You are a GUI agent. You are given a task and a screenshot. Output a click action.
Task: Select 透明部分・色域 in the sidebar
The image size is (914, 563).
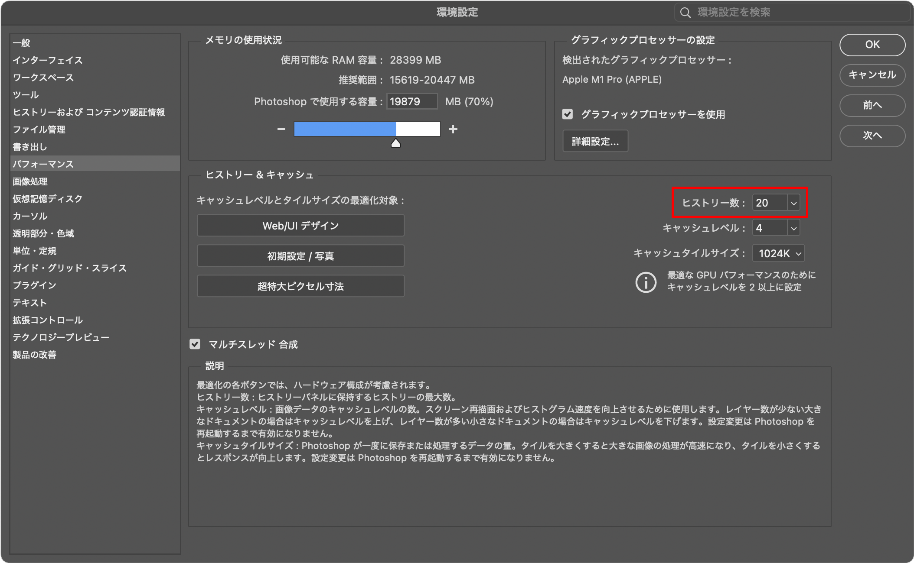[x=95, y=233]
